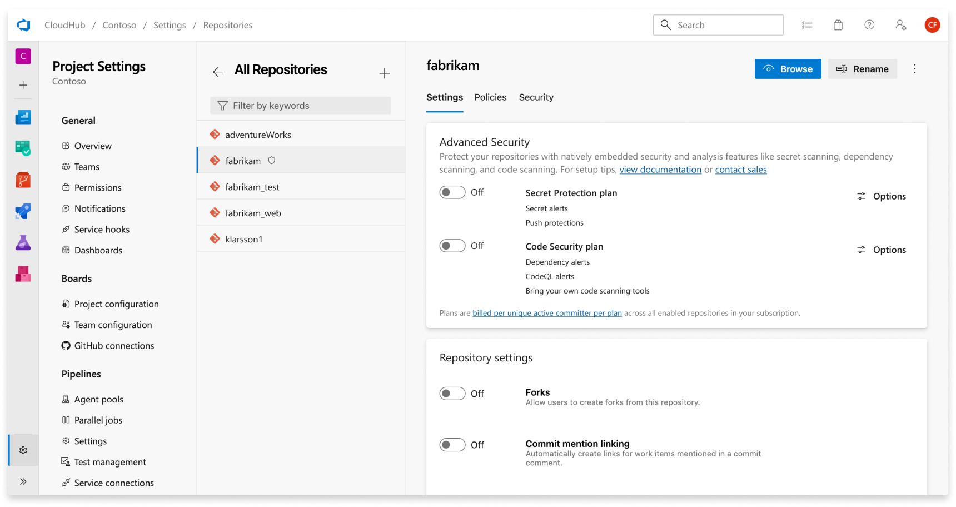This screenshot has width=956, height=507.
Task: Open the Test Plans flask icon
Action: click(23, 243)
